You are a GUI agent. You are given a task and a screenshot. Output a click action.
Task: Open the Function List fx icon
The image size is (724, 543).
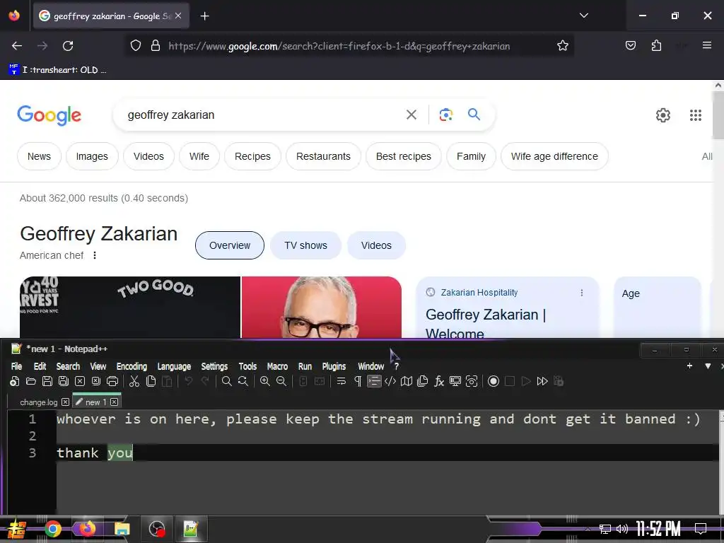point(439,381)
